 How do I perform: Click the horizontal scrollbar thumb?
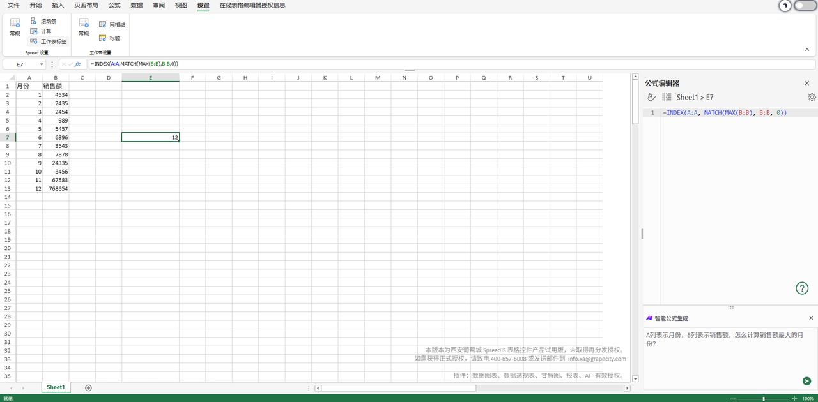(399, 388)
